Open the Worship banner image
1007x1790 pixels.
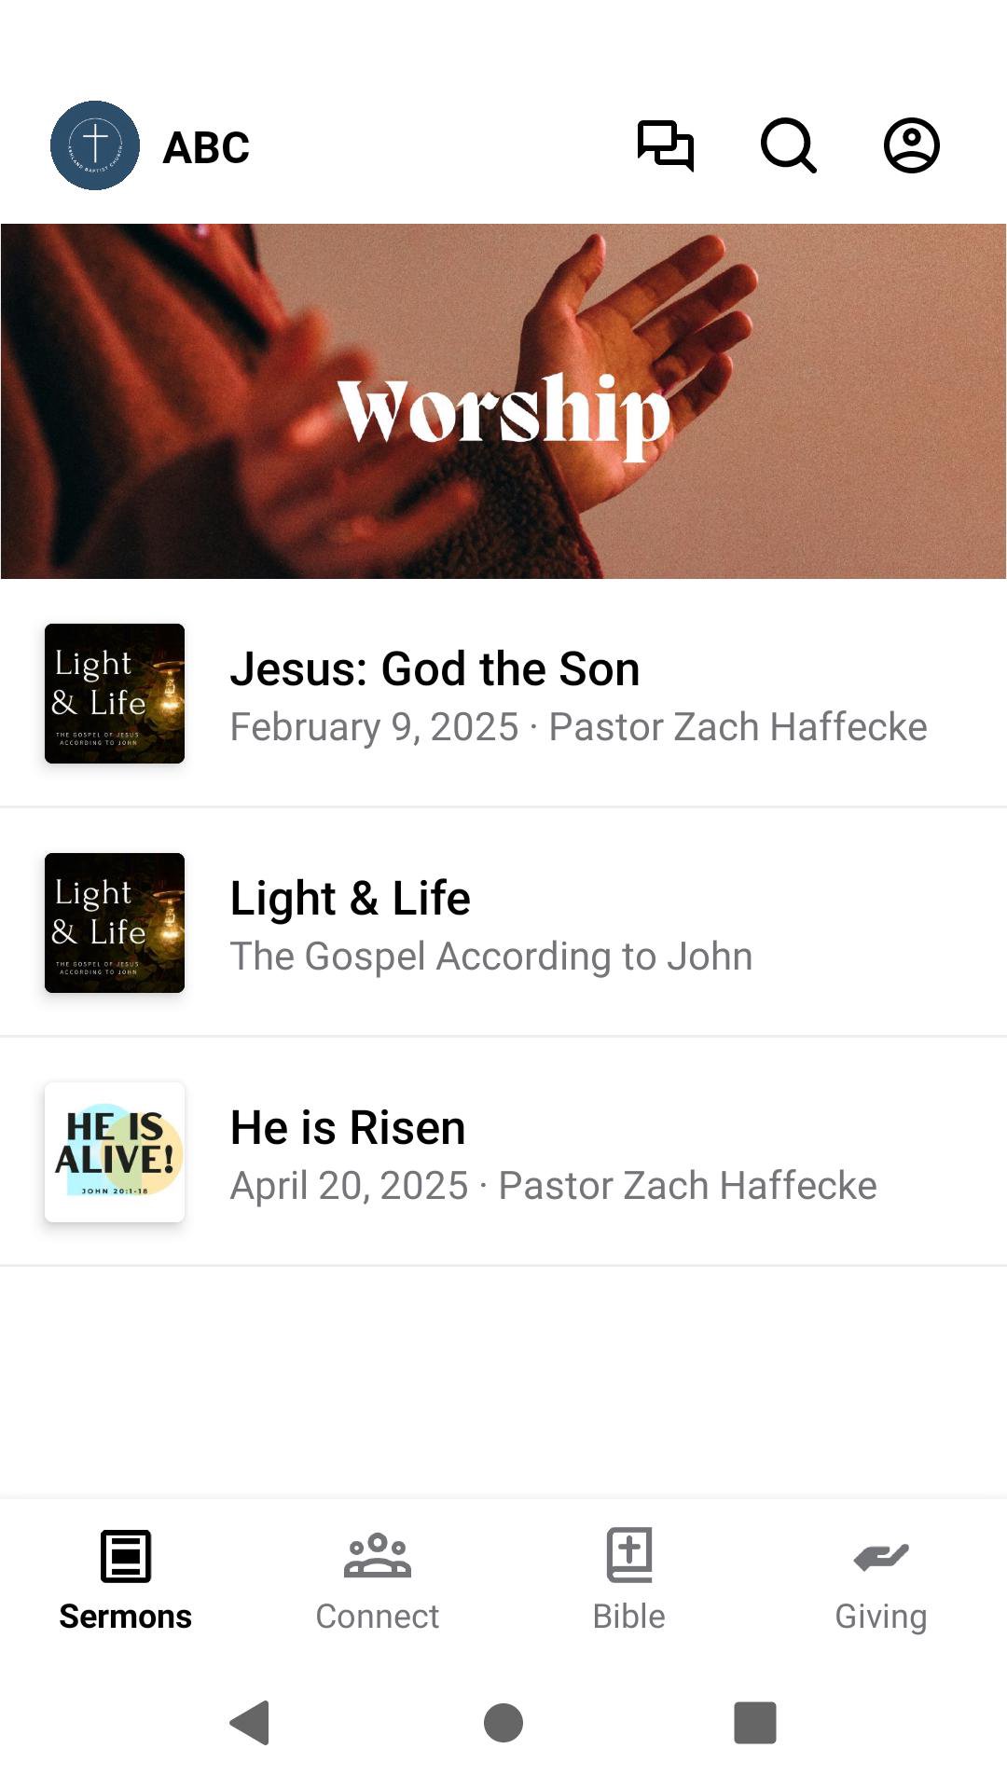coord(504,401)
